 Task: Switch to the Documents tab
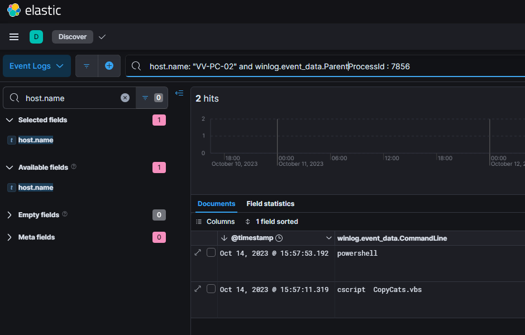[x=216, y=204]
